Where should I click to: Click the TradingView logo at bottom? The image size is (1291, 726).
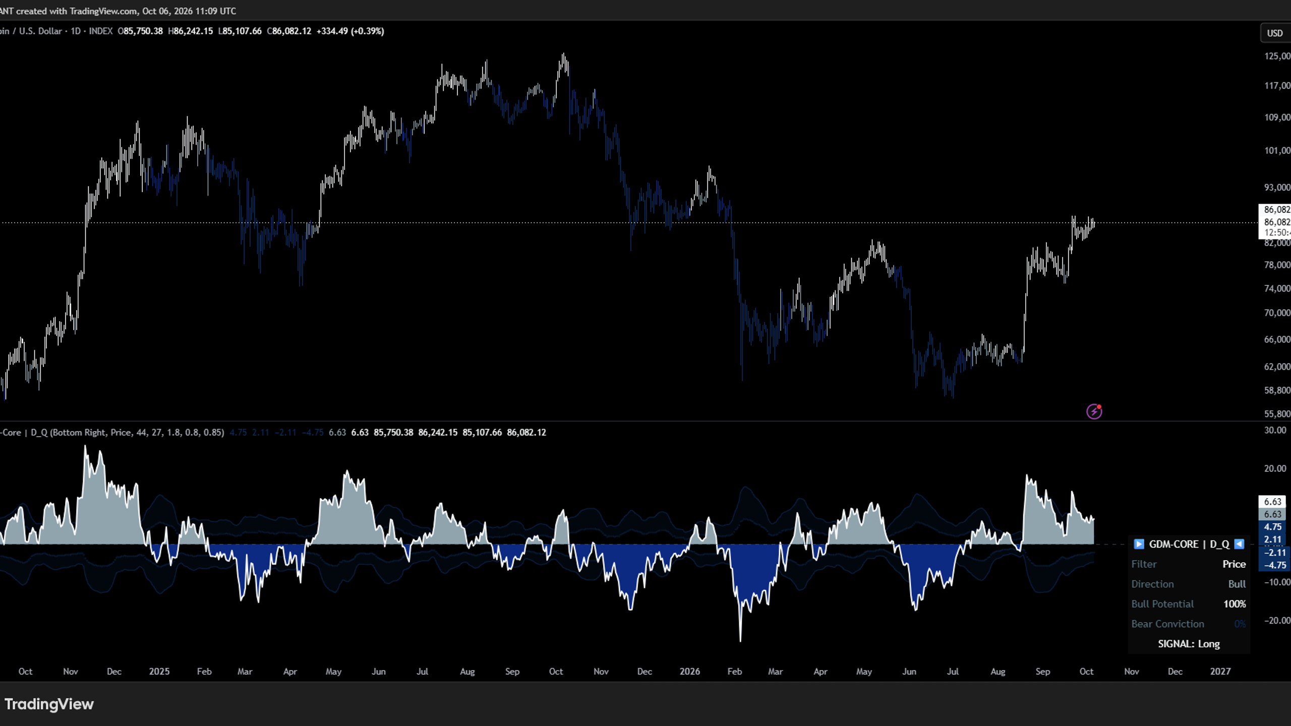[49, 704]
